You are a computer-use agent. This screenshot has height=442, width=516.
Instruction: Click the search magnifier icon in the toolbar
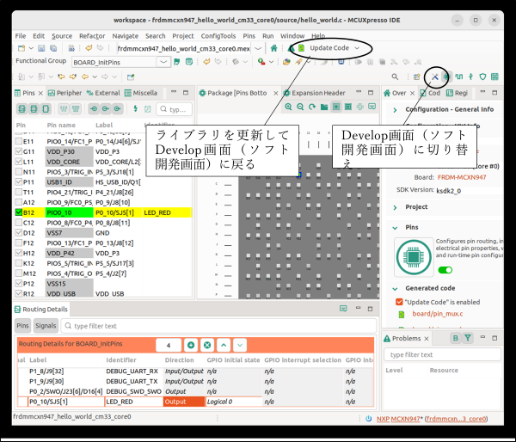(x=395, y=77)
